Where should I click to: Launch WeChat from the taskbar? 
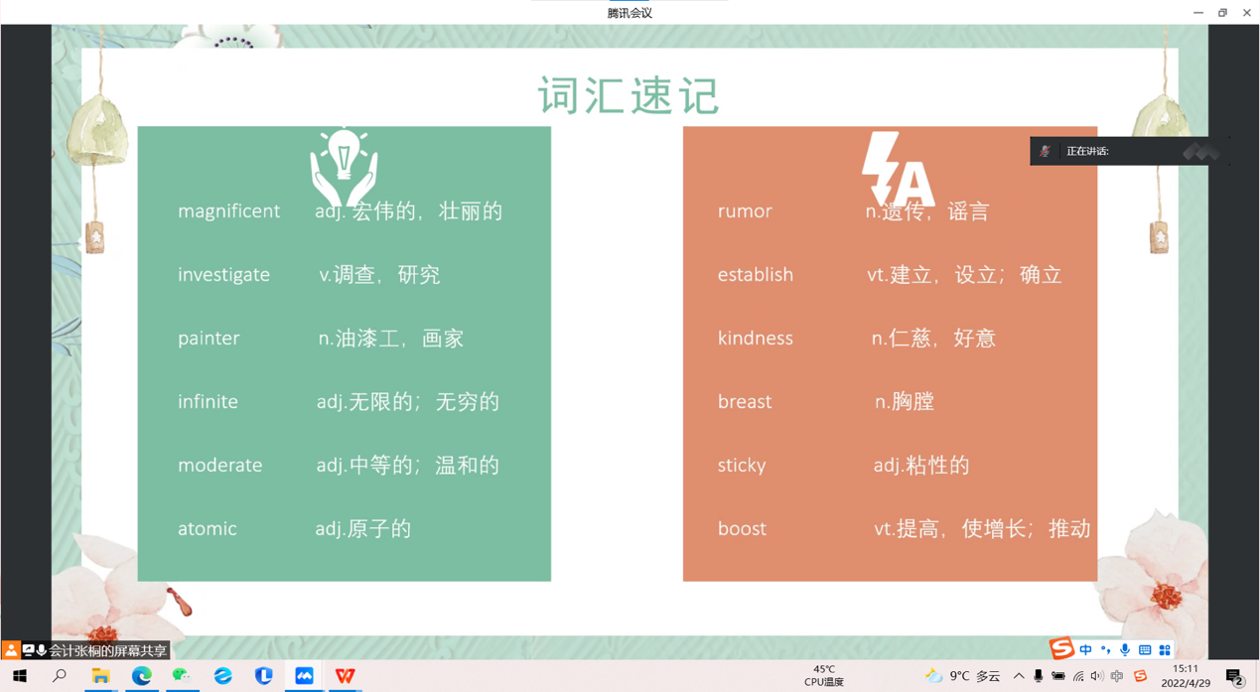pyautogui.click(x=182, y=676)
